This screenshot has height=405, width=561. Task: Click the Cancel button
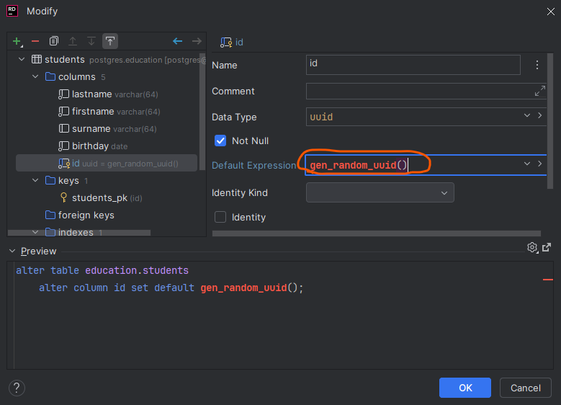525,388
